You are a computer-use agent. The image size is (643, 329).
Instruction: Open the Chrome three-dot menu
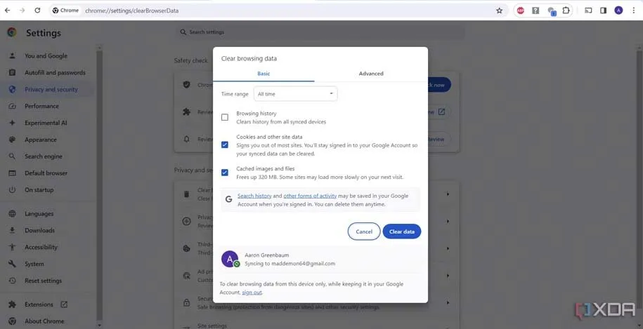coord(634,11)
